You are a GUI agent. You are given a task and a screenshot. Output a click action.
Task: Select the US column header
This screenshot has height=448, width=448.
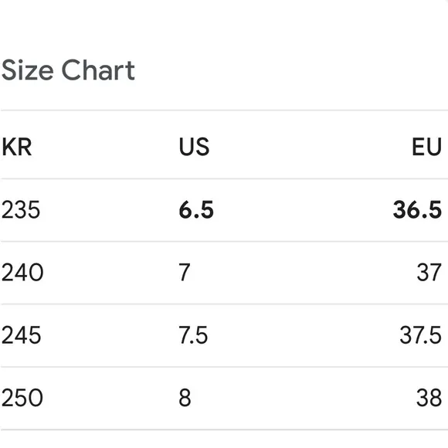[x=194, y=147]
